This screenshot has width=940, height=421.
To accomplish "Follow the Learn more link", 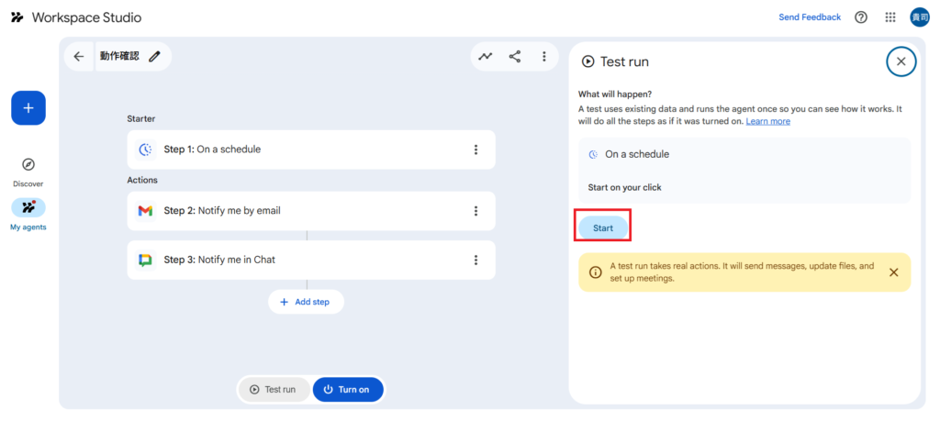I will 767,121.
